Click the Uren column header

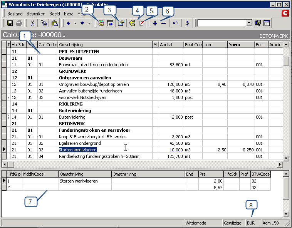(x=215, y=45)
